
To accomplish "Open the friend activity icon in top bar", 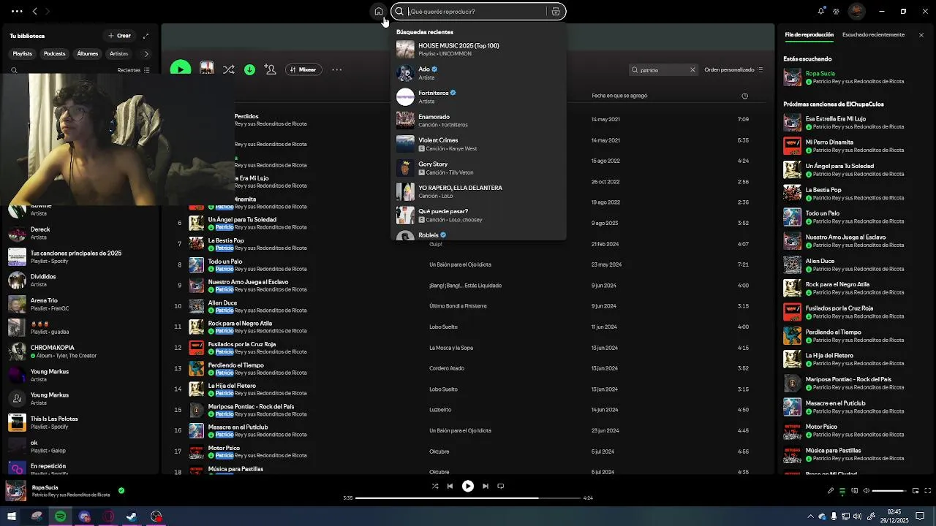I will pyautogui.click(x=836, y=11).
